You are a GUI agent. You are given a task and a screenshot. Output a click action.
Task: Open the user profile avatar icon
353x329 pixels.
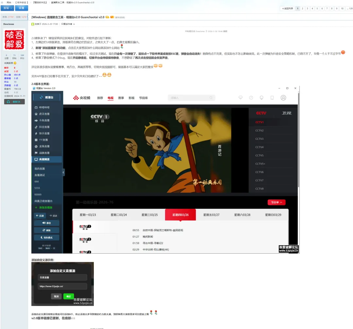(283, 98)
